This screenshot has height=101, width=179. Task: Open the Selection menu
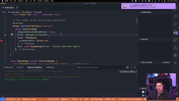21,1
